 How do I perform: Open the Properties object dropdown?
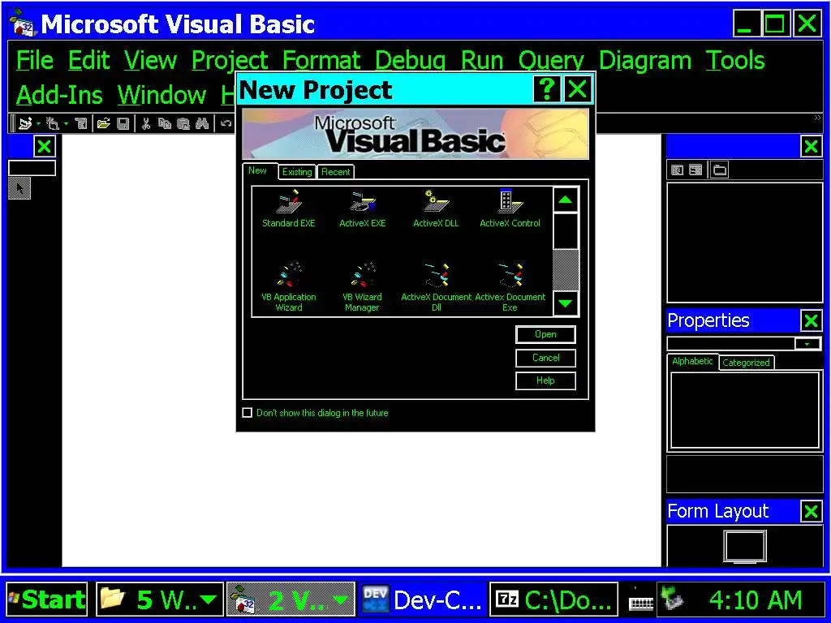pos(807,344)
